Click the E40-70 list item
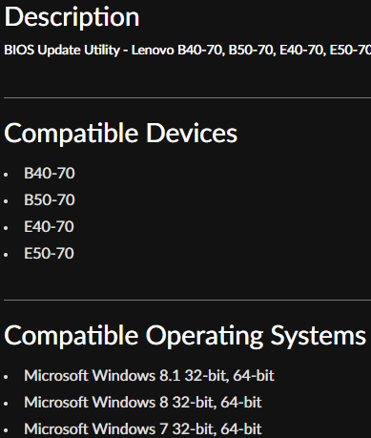371x438 pixels. click(x=49, y=227)
